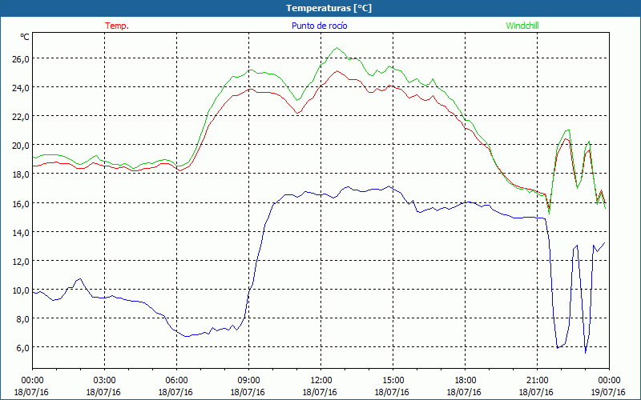Screen dimensions: 641x400
Task: Click the 09:00 time label
Action: click(x=248, y=381)
